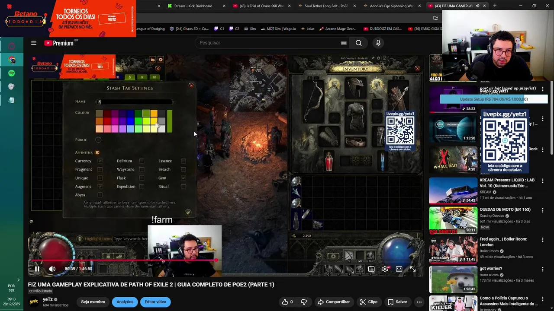The width and height of the screenshot is (554, 311).
Task: Enable the Unique affinity checkbox
Action: 100,178
